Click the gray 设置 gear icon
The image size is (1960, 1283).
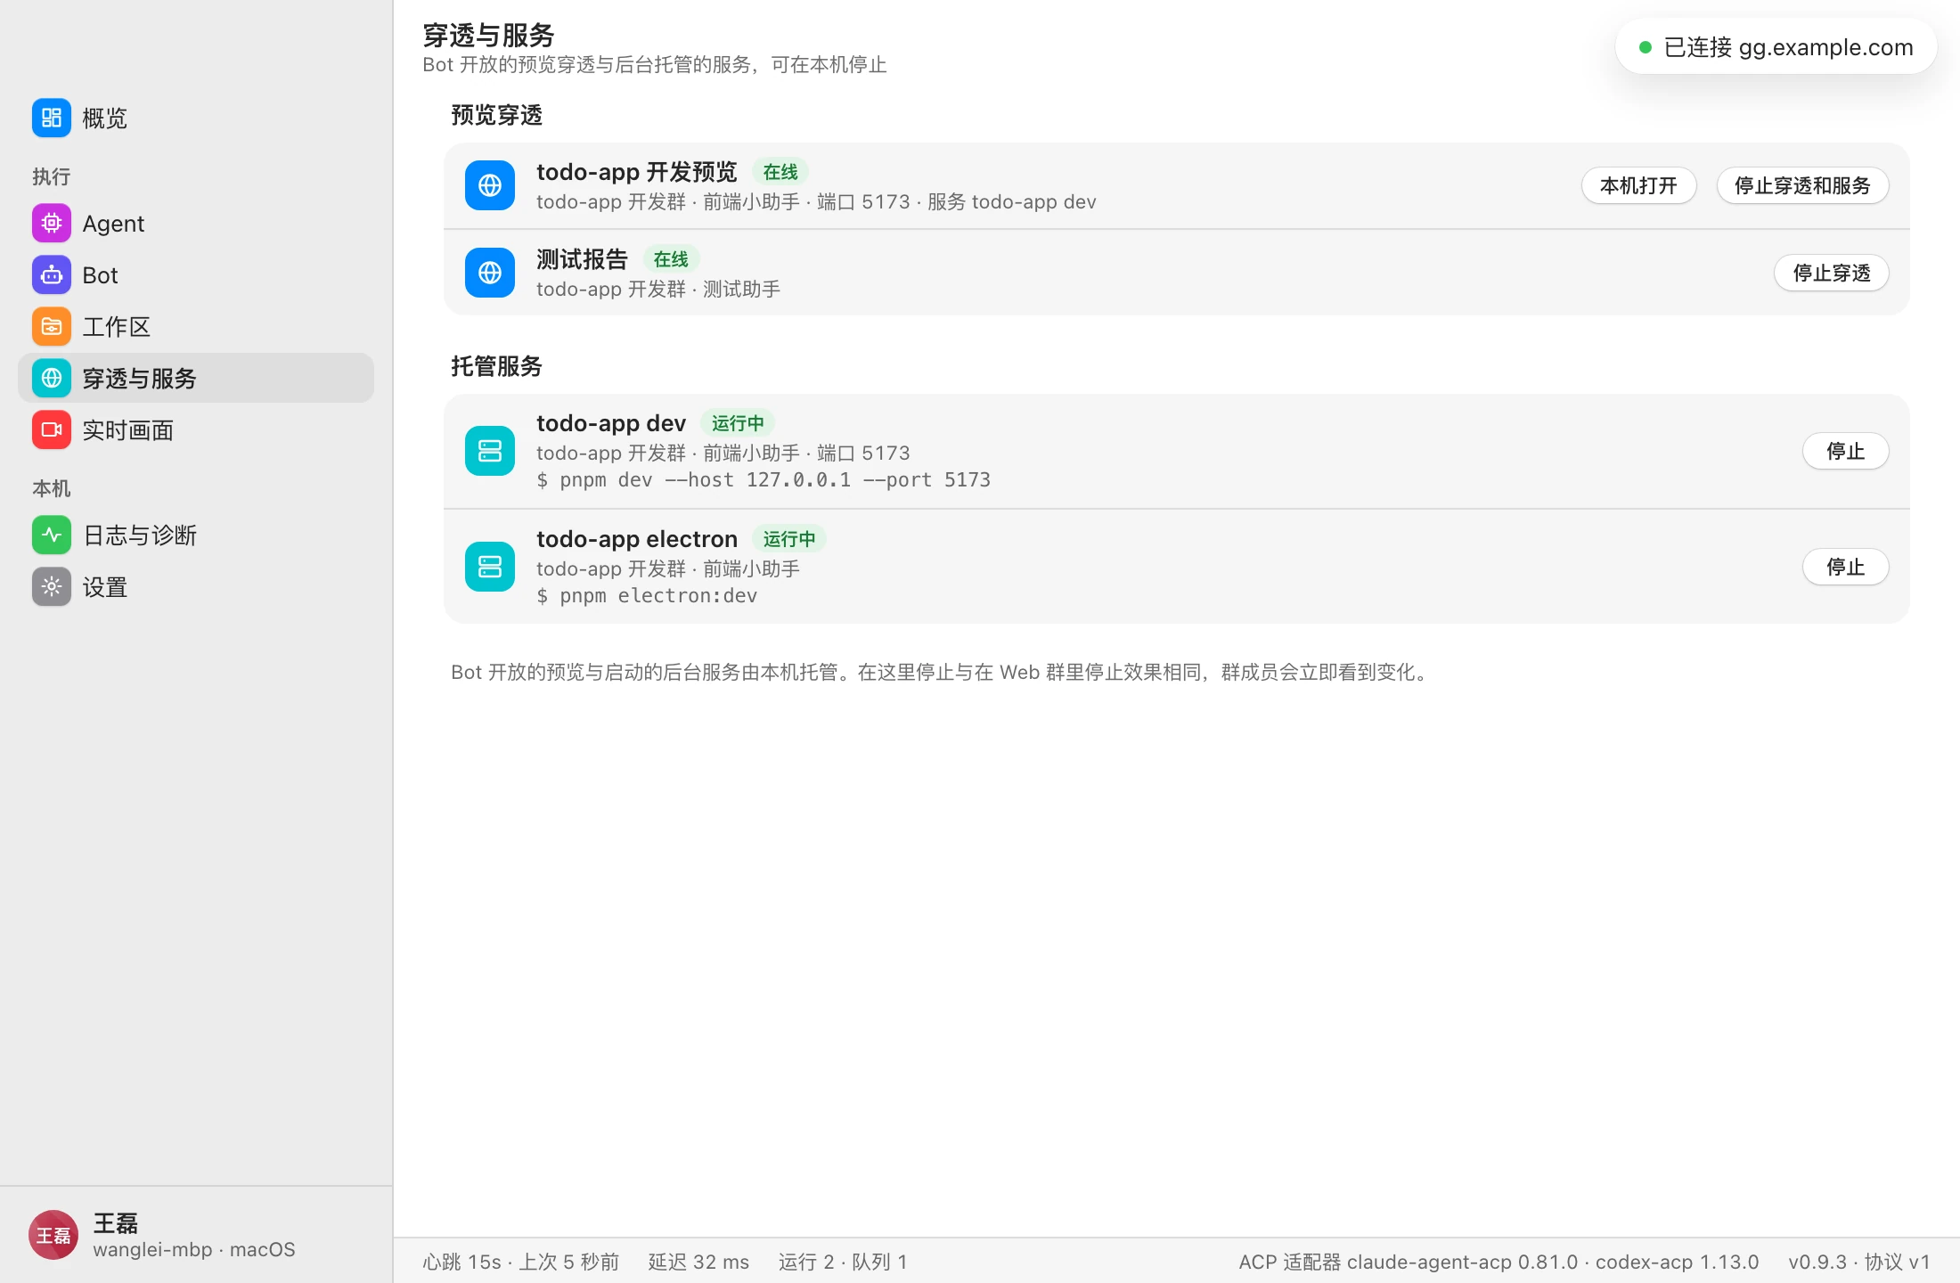[x=52, y=586]
